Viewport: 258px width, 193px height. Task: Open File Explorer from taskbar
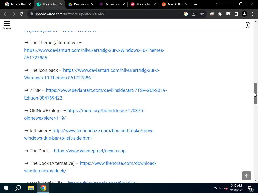31,188
